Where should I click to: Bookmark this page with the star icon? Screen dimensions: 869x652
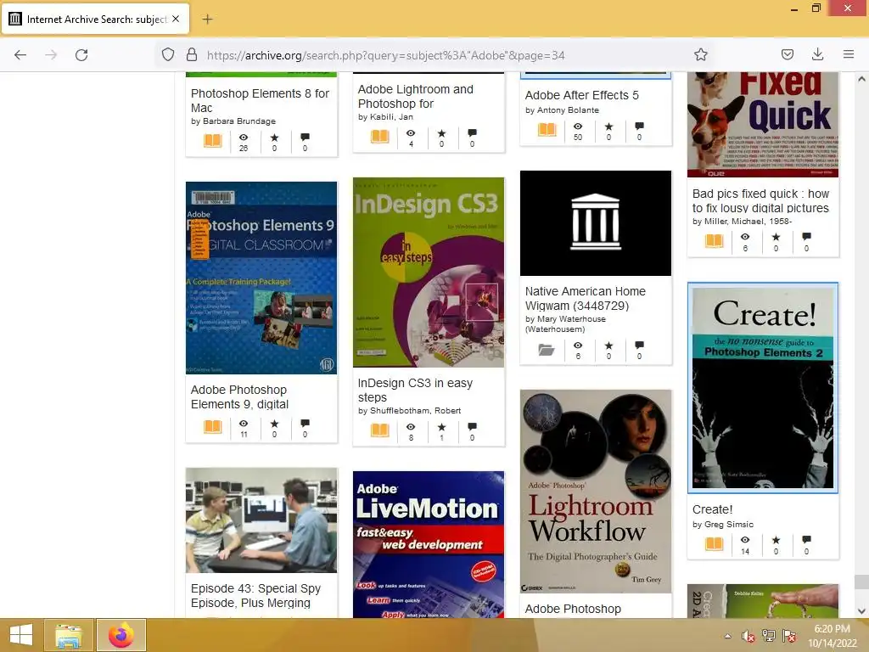[x=700, y=55]
